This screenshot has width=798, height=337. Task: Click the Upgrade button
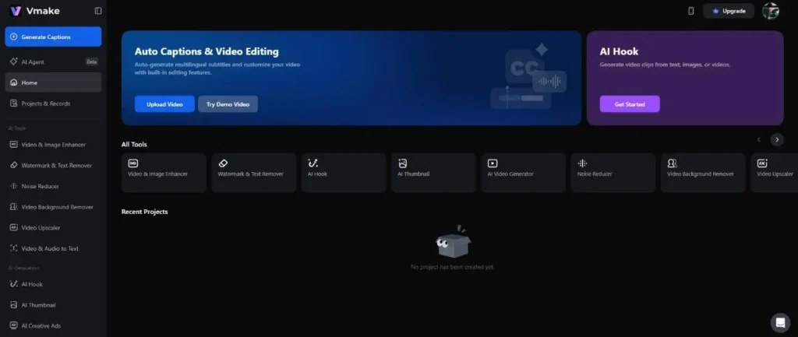coord(729,11)
